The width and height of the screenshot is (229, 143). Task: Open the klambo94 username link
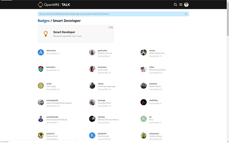point(102,134)
